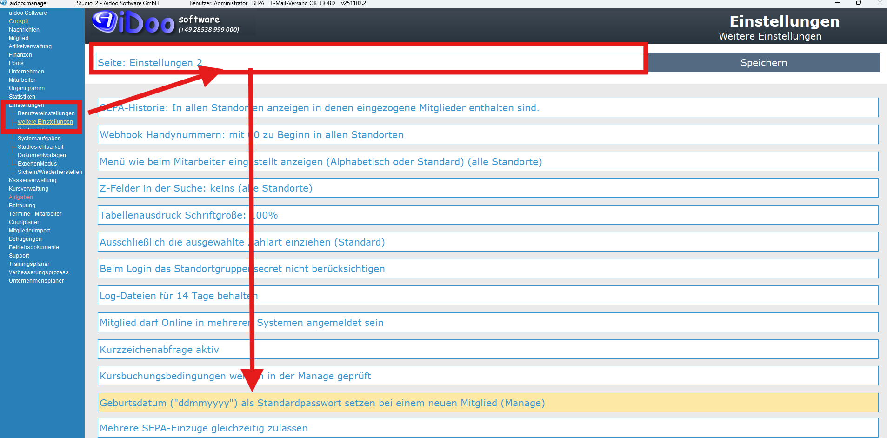Go to Kassenverwaltung in sidebar

point(33,180)
